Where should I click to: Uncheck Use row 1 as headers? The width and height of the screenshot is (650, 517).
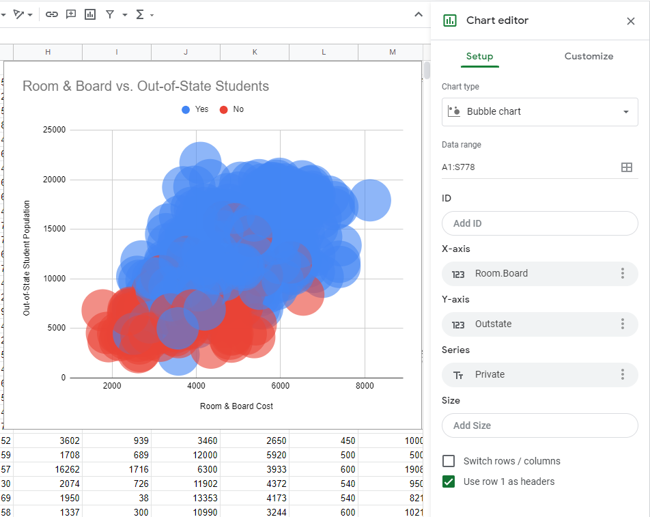(x=449, y=481)
